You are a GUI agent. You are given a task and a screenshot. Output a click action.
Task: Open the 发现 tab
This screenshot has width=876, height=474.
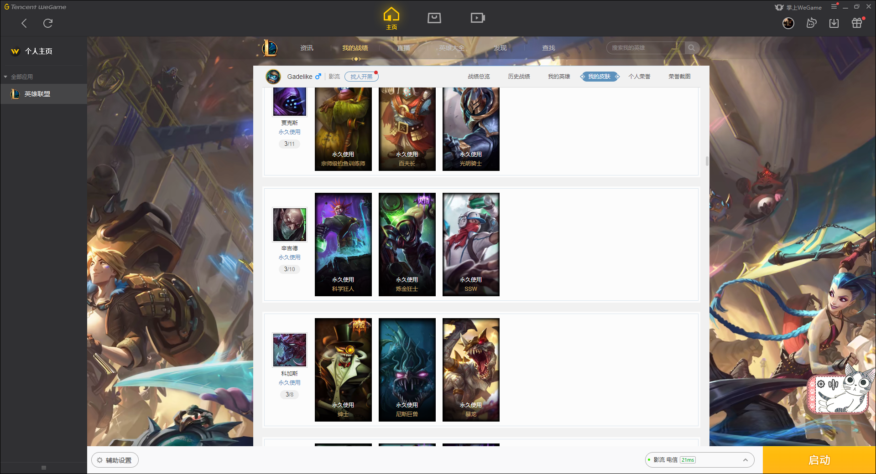[500, 48]
